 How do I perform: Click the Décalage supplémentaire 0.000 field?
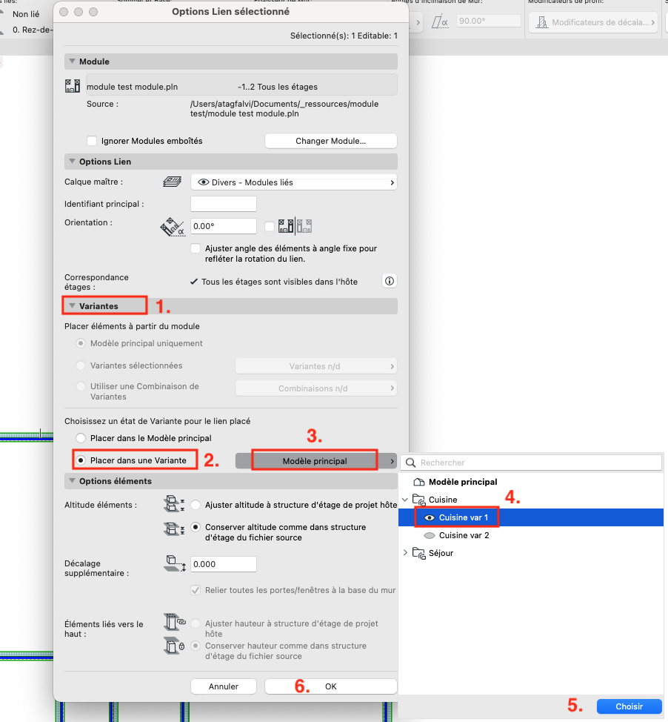pyautogui.click(x=223, y=564)
